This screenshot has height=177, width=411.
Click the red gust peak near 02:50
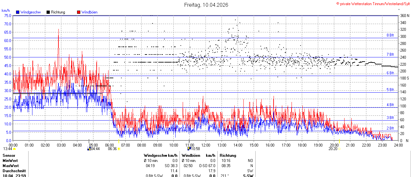click(x=58, y=29)
